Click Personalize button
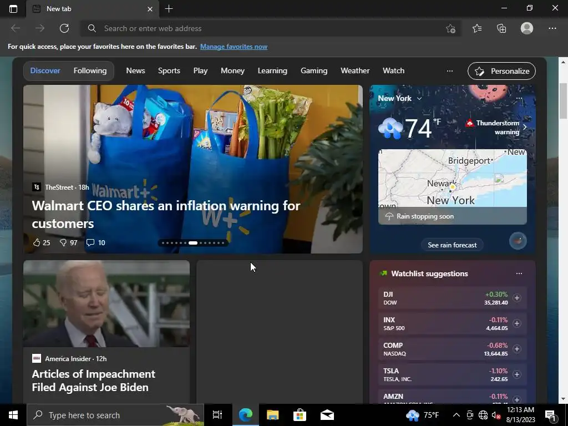568x426 pixels. pyautogui.click(x=501, y=71)
